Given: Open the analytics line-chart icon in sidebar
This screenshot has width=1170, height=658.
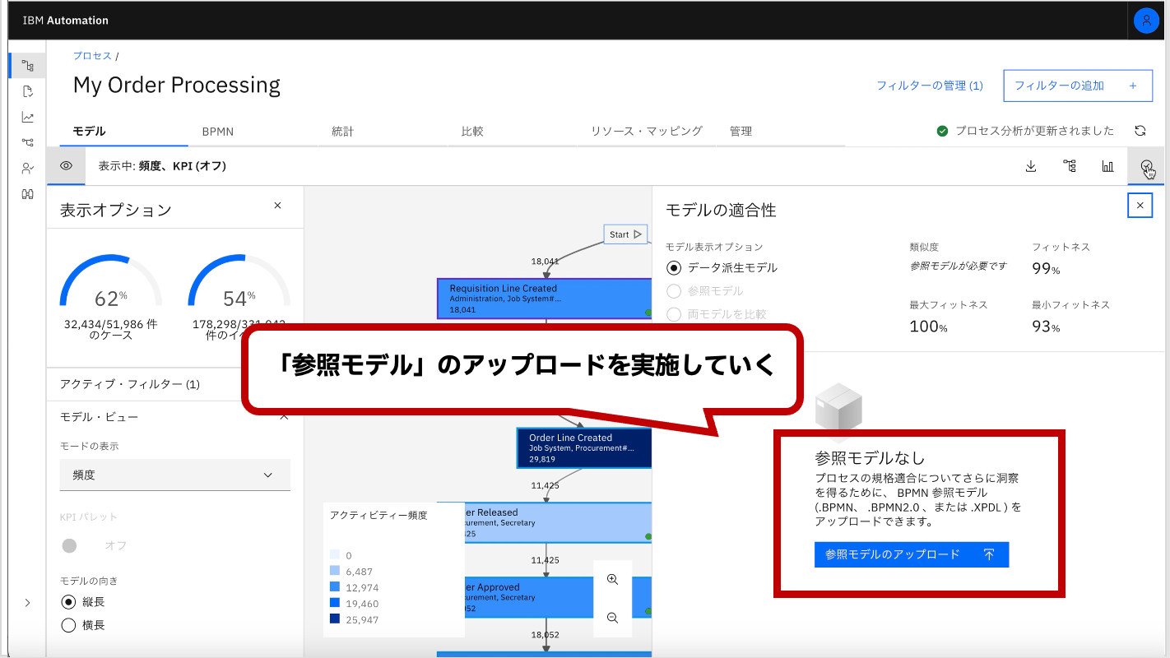Looking at the screenshot, I should pyautogui.click(x=27, y=117).
